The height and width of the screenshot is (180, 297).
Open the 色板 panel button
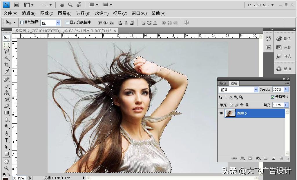coord(284,47)
